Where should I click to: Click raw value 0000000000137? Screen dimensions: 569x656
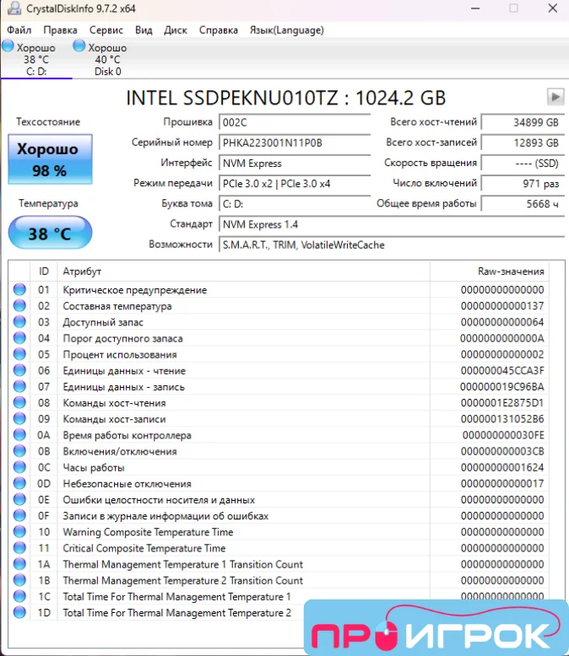[502, 306]
